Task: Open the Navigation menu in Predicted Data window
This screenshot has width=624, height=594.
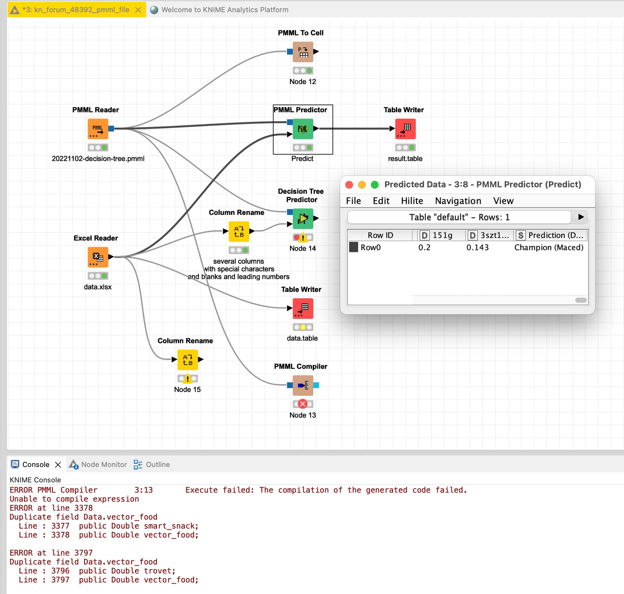Action: [458, 201]
